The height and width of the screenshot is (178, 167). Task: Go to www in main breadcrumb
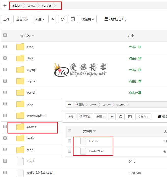(x=32, y=6)
